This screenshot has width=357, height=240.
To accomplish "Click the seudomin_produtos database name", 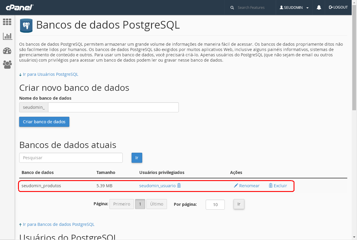I will [x=41, y=186].
